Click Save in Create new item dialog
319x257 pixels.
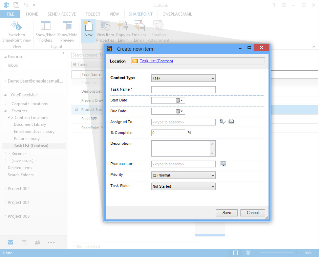(x=227, y=213)
